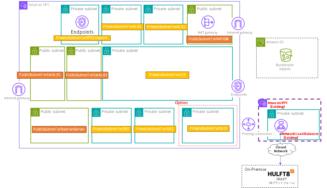Viewport: 327px width, 188px height.
Task: Click lock icon of PublicSubnetForExtALB1 subnet
Action: point(35,51)
